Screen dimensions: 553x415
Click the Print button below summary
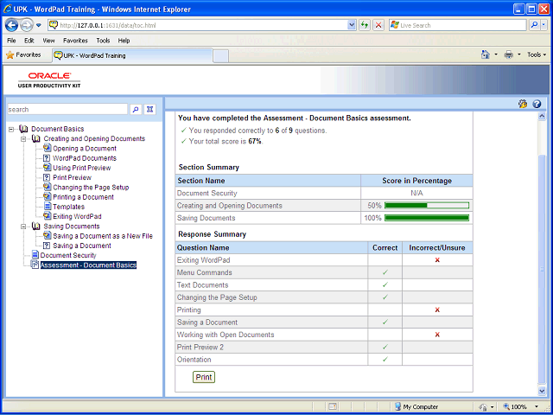click(x=204, y=377)
